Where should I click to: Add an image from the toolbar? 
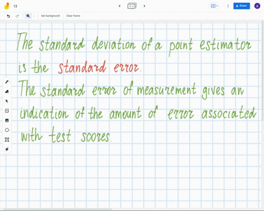7,120
